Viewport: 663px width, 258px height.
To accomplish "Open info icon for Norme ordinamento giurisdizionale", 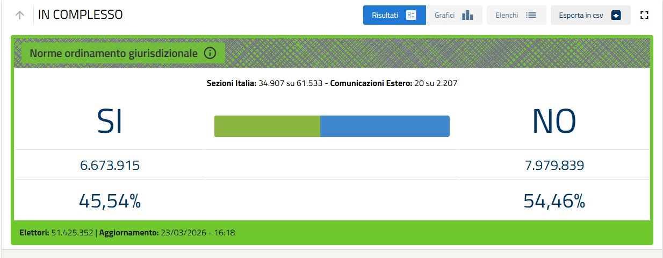I will 210,53.
